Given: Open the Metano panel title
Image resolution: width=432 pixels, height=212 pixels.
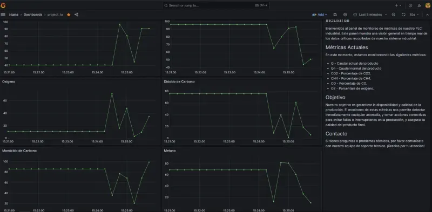Looking at the screenshot, I should click(170, 151).
